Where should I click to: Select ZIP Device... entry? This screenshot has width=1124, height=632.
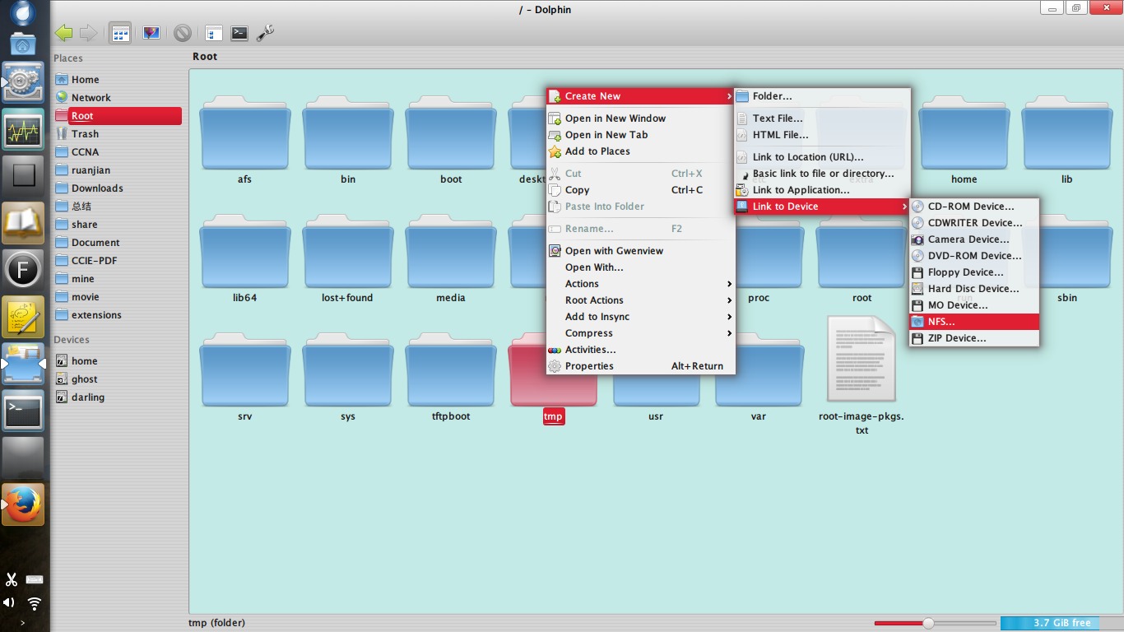point(974,338)
